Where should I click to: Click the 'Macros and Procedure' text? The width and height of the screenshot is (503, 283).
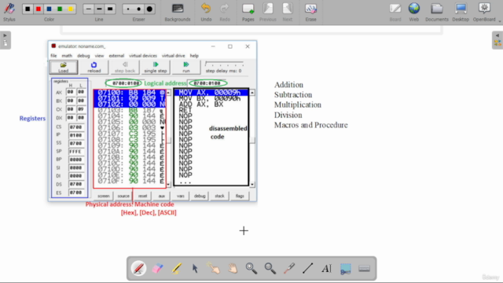[x=311, y=125]
